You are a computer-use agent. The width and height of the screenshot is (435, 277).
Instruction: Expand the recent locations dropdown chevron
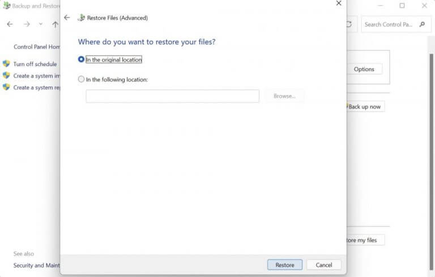click(x=40, y=24)
